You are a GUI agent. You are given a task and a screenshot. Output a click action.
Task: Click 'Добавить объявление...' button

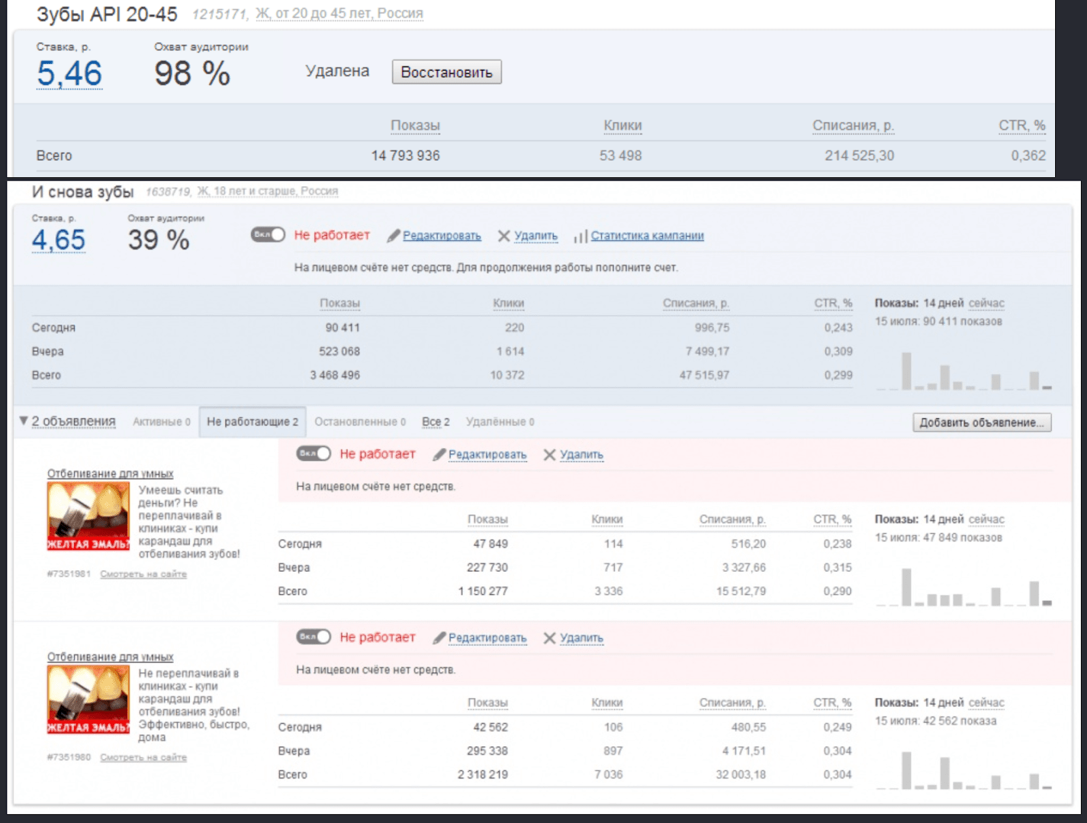(x=981, y=422)
